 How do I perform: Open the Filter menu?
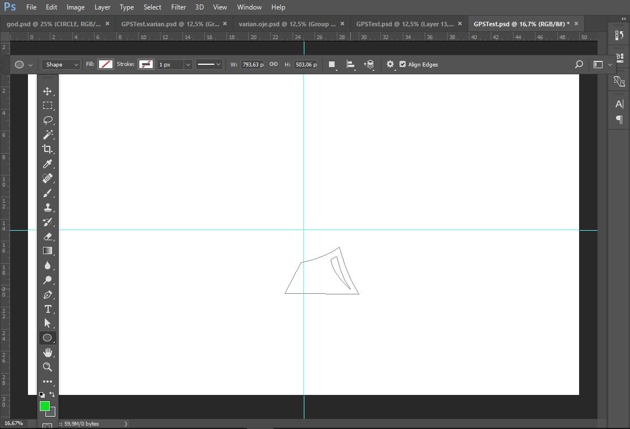tap(178, 7)
